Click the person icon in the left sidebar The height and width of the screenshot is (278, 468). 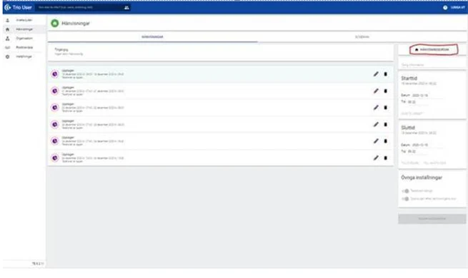(x=7, y=20)
